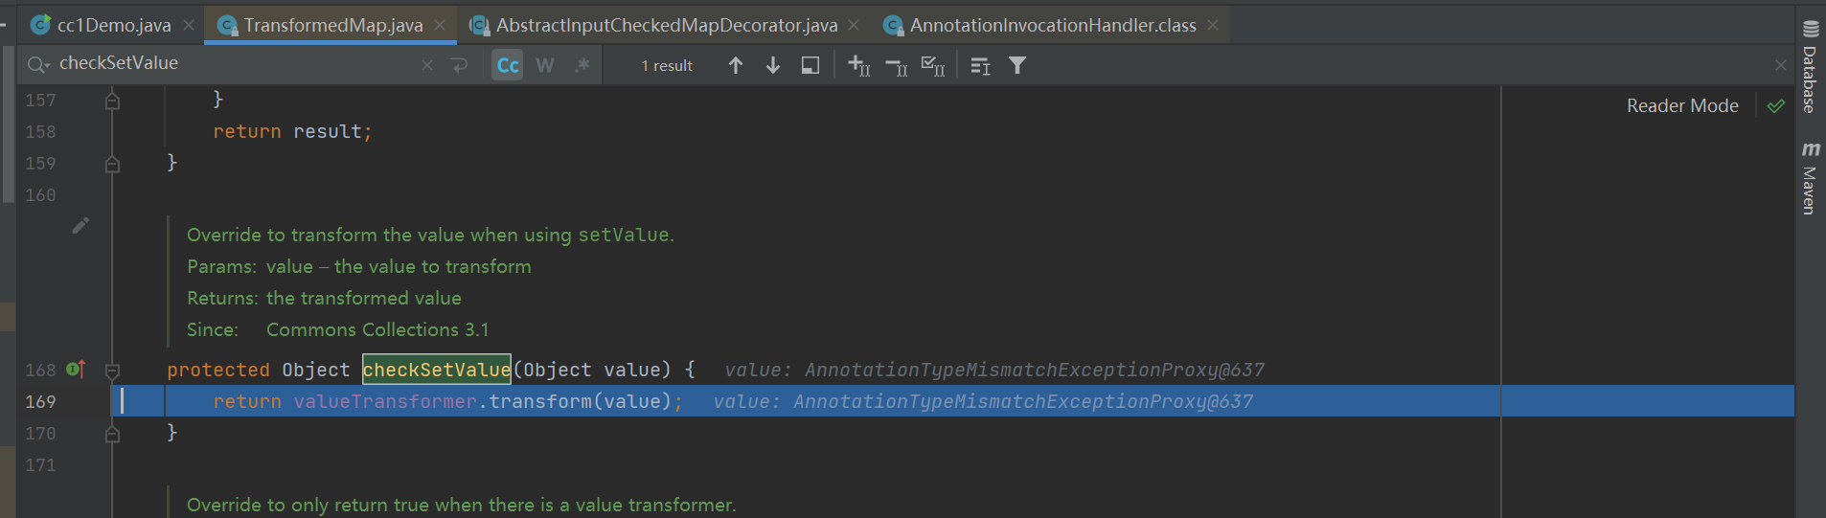Open the AbstractInputCheckedMapDecorator.java tab
This screenshot has width=1826, height=518.
coord(666,25)
